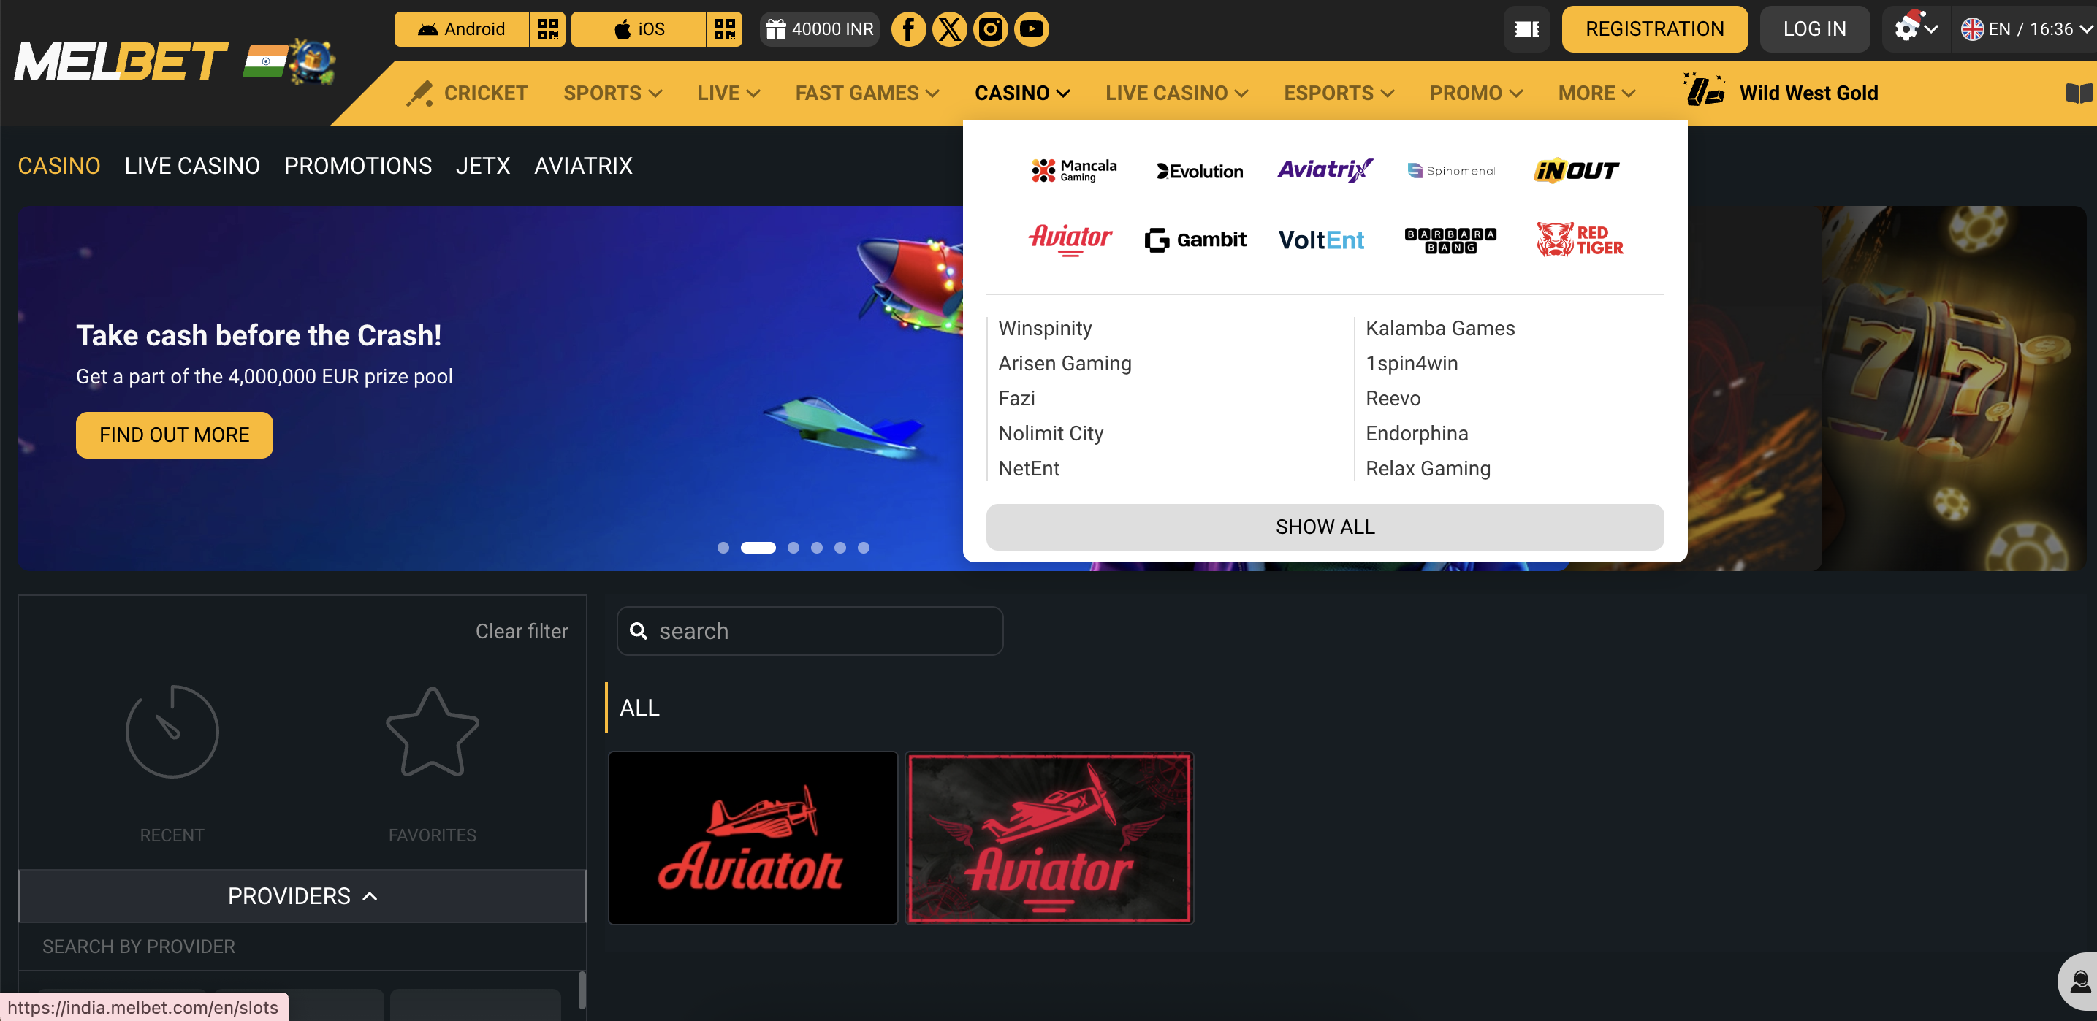Download the iOS app
The height and width of the screenshot is (1021, 2097).
tap(638, 29)
